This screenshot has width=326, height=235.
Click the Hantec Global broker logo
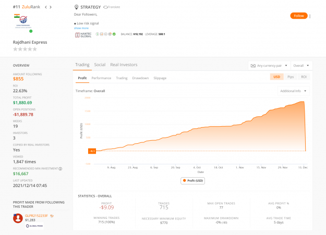[83, 35]
